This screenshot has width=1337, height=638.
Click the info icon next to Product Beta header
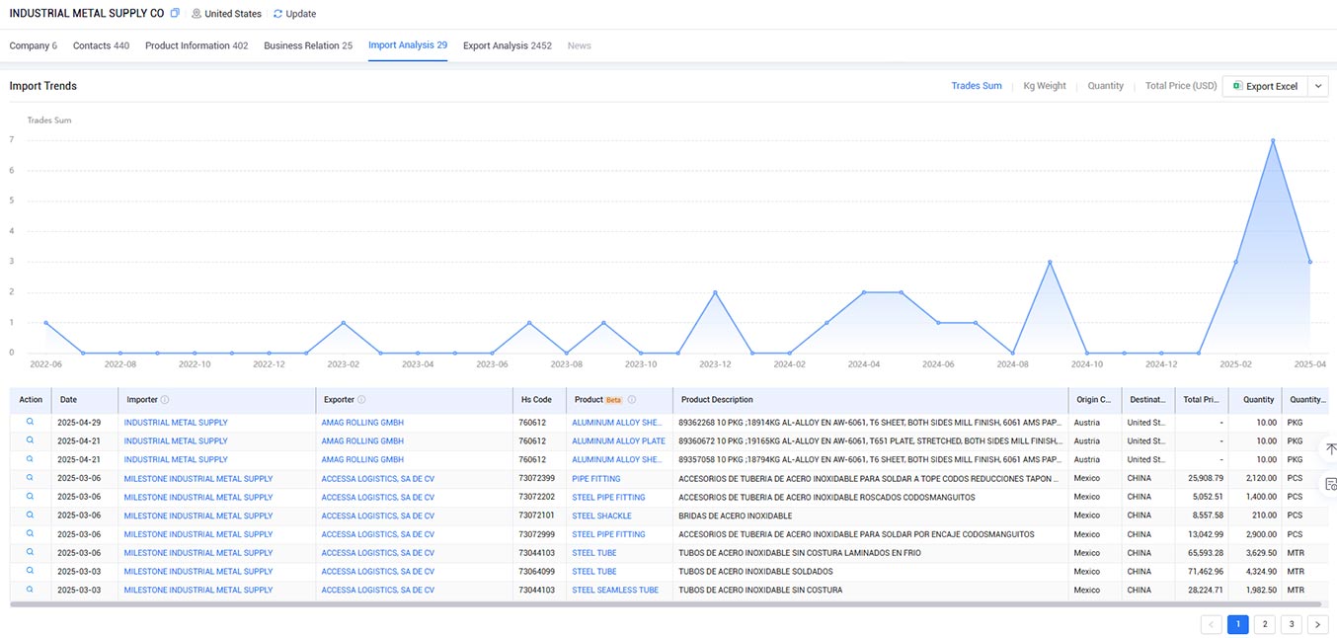(632, 400)
